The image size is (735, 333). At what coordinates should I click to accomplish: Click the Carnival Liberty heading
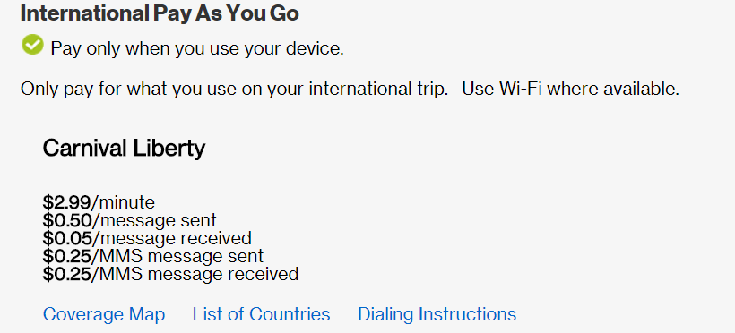[x=124, y=148]
